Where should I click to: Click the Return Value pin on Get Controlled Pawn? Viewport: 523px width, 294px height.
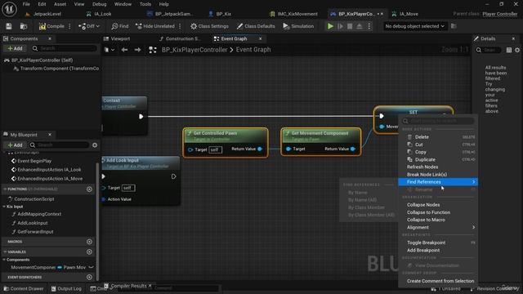click(260, 149)
